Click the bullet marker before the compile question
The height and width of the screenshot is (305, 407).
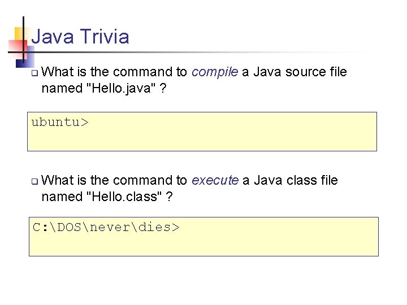point(34,73)
